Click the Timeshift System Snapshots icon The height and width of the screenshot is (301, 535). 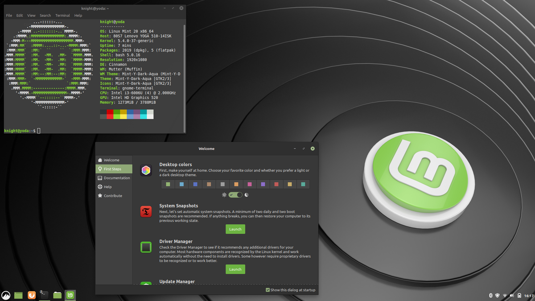click(x=146, y=211)
